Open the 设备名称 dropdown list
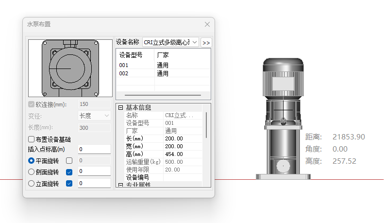This screenshot has width=384, height=223. click(x=195, y=42)
